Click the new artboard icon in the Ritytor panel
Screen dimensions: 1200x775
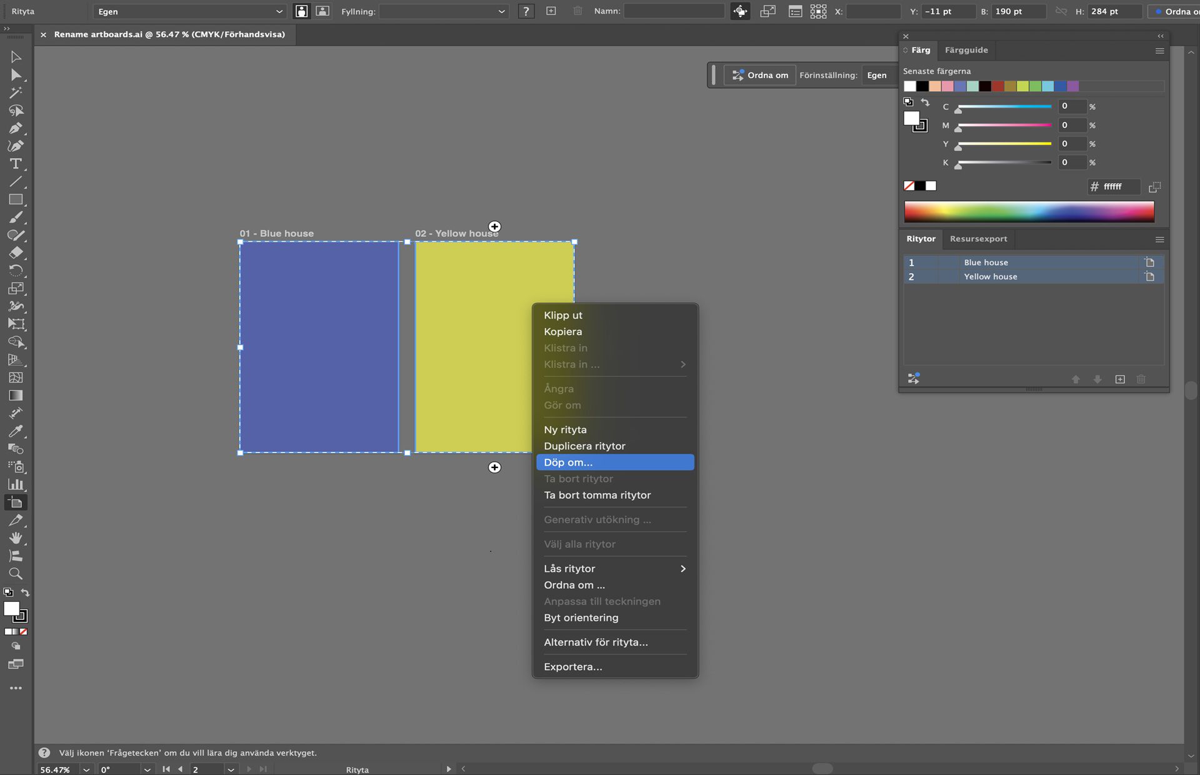(x=1120, y=379)
